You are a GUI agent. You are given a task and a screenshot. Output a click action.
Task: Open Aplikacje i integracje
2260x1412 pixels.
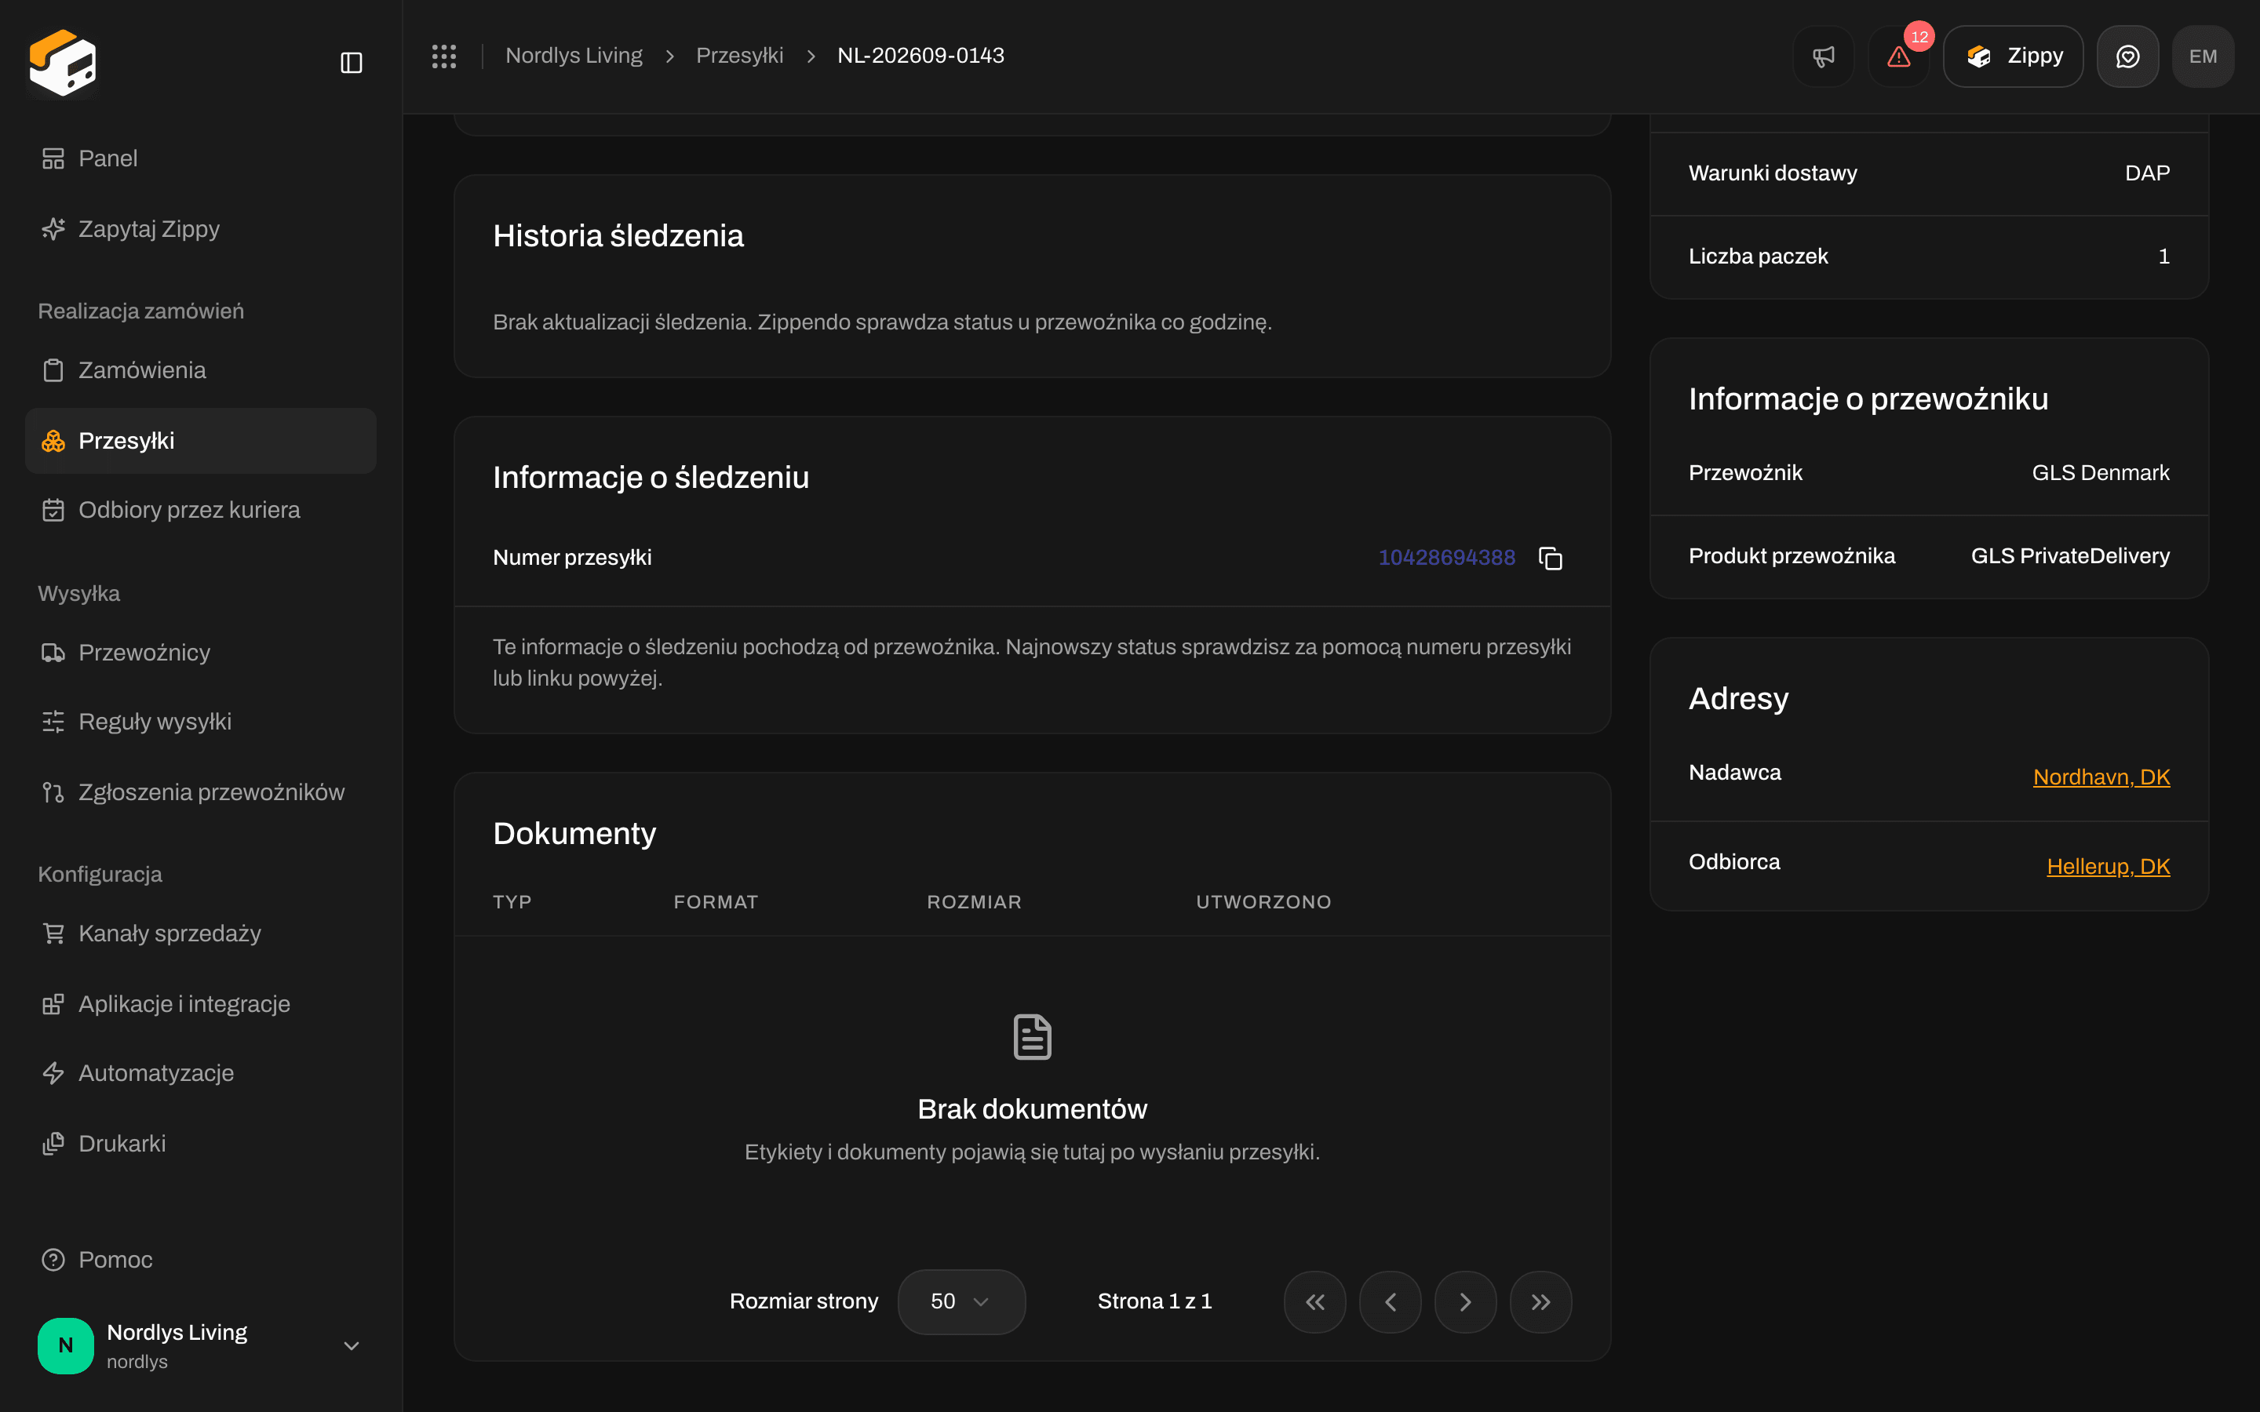[x=201, y=1004]
